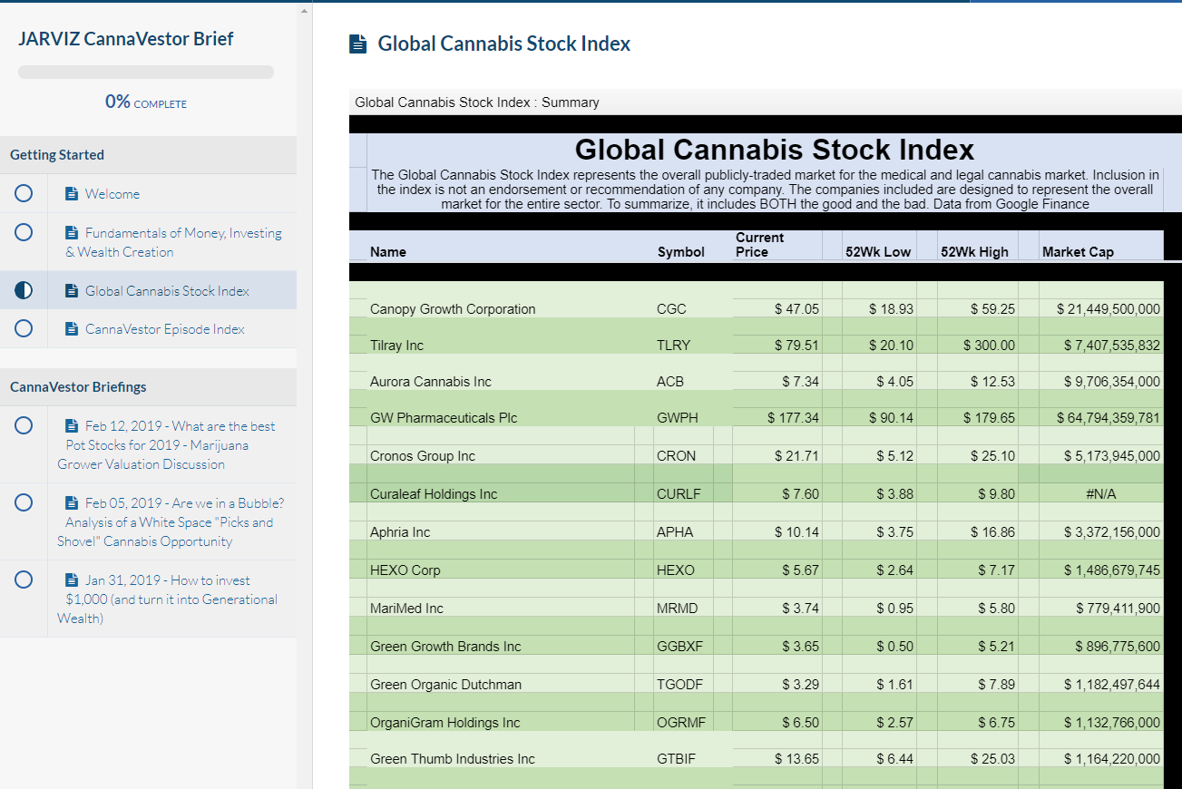Click the Current Price column header
The width and height of the screenshot is (1182, 789).
(760, 245)
